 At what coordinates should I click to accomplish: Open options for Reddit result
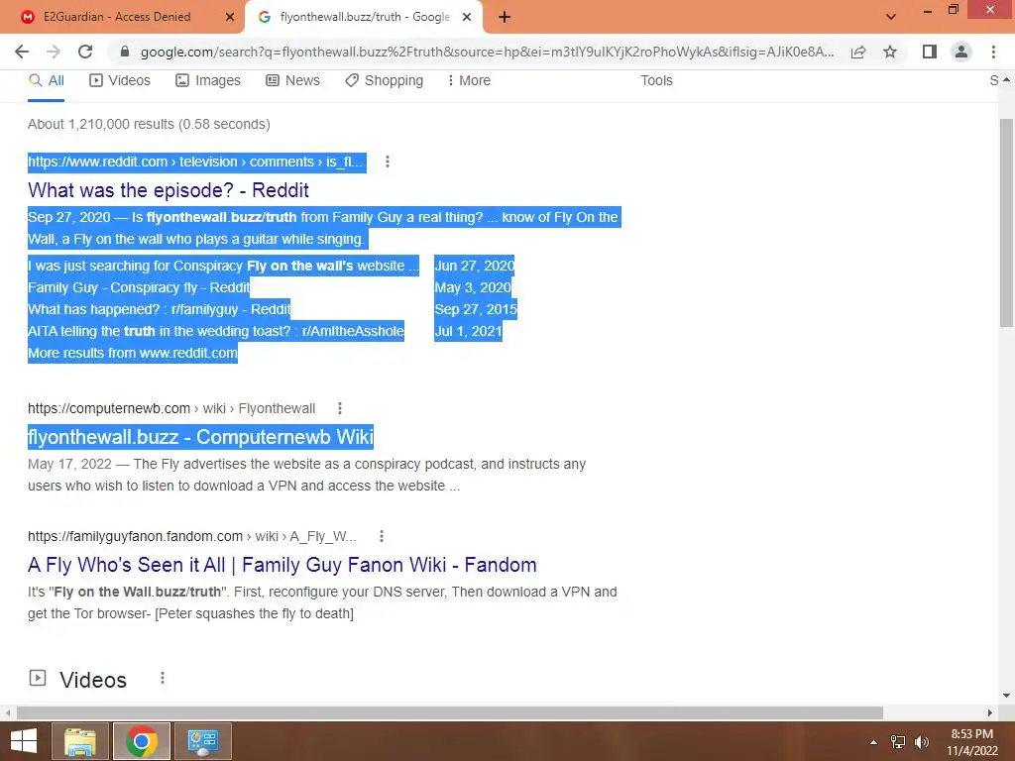(388, 162)
